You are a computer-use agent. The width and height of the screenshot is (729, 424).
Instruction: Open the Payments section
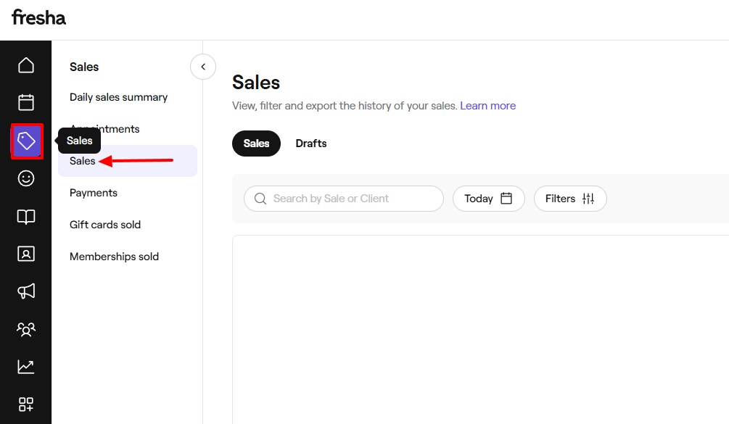[93, 192]
